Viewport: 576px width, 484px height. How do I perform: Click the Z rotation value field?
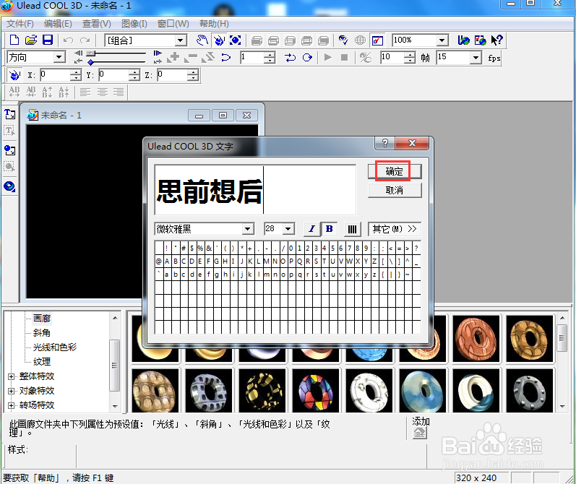coord(172,75)
